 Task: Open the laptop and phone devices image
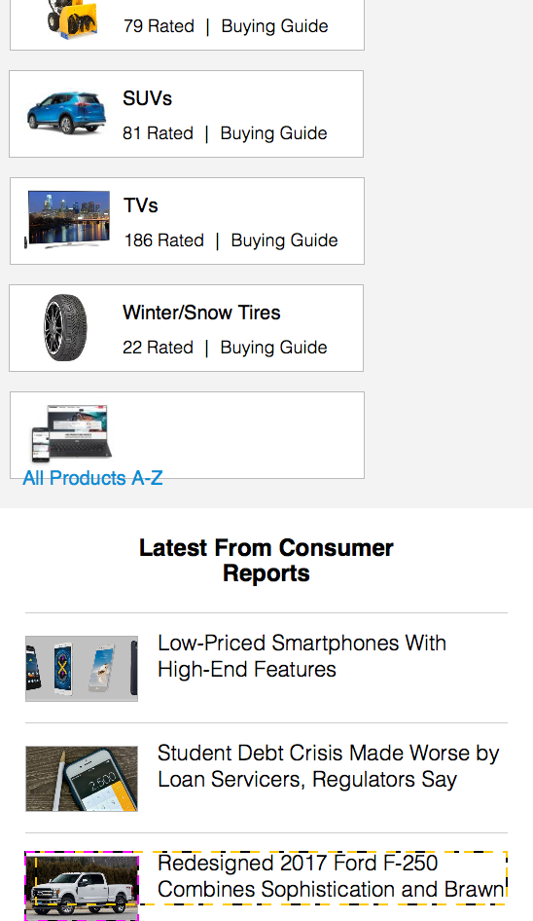[x=72, y=433]
